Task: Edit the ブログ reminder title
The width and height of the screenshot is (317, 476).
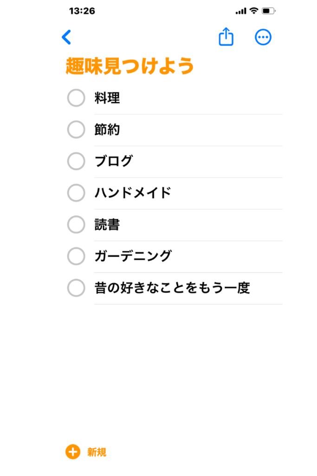Action: pos(114,161)
